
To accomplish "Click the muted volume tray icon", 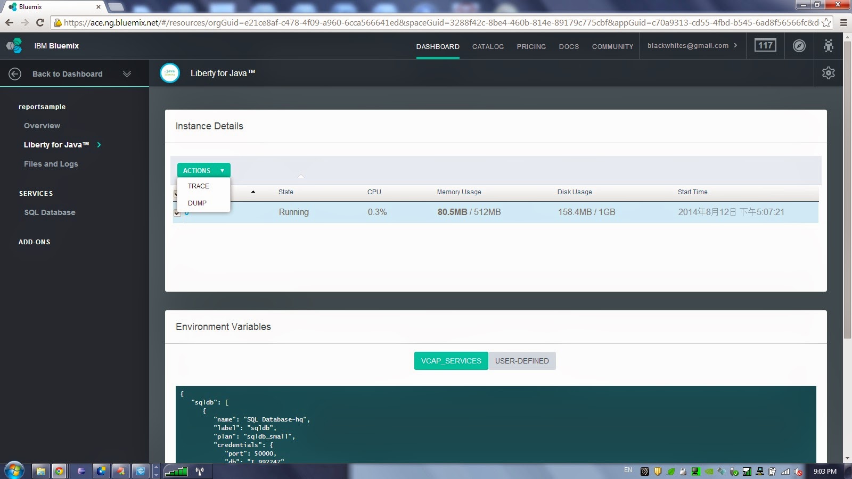I will (798, 472).
